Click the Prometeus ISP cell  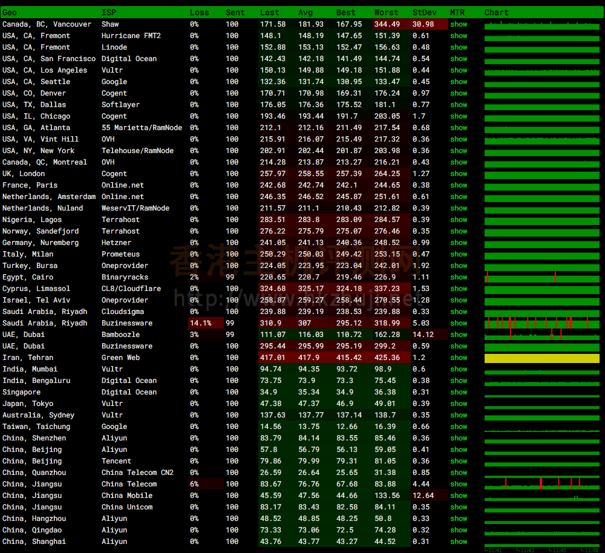(x=120, y=254)
